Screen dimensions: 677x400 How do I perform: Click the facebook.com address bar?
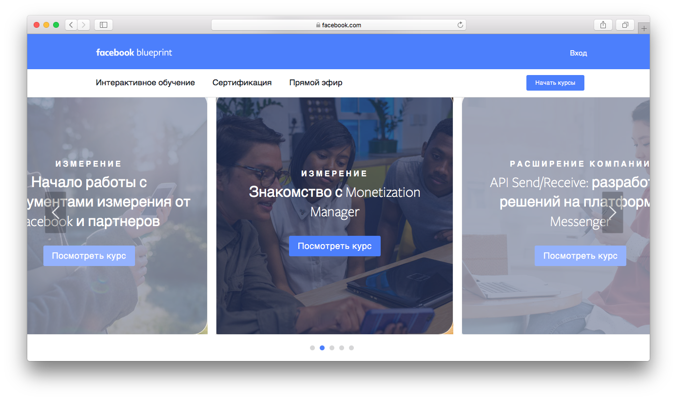click(339, 25)
